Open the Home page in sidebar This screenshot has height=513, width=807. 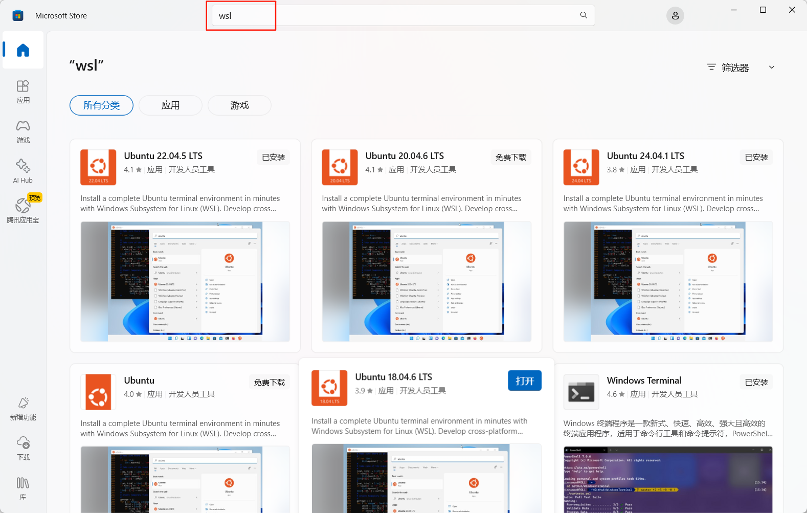click(x=23, y=50)
